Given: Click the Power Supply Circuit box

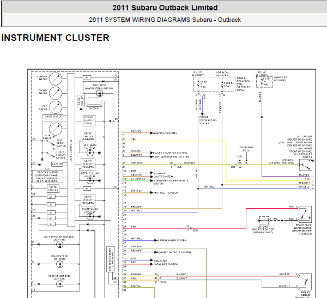Looking at the screenshot, I should (x=89, y=120).
